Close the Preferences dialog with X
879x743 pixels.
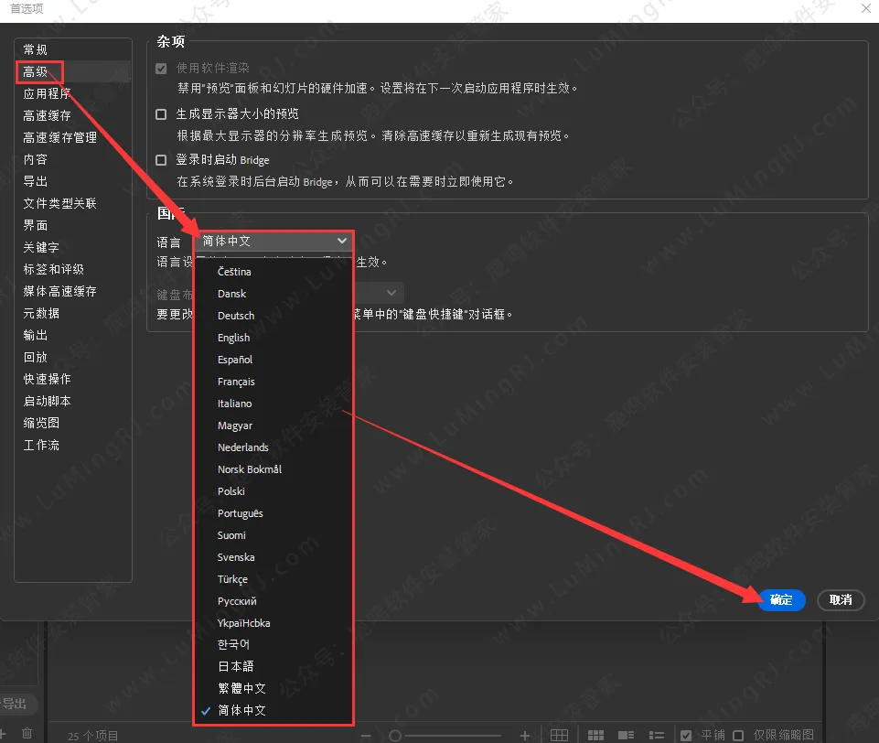click(865, 8)
